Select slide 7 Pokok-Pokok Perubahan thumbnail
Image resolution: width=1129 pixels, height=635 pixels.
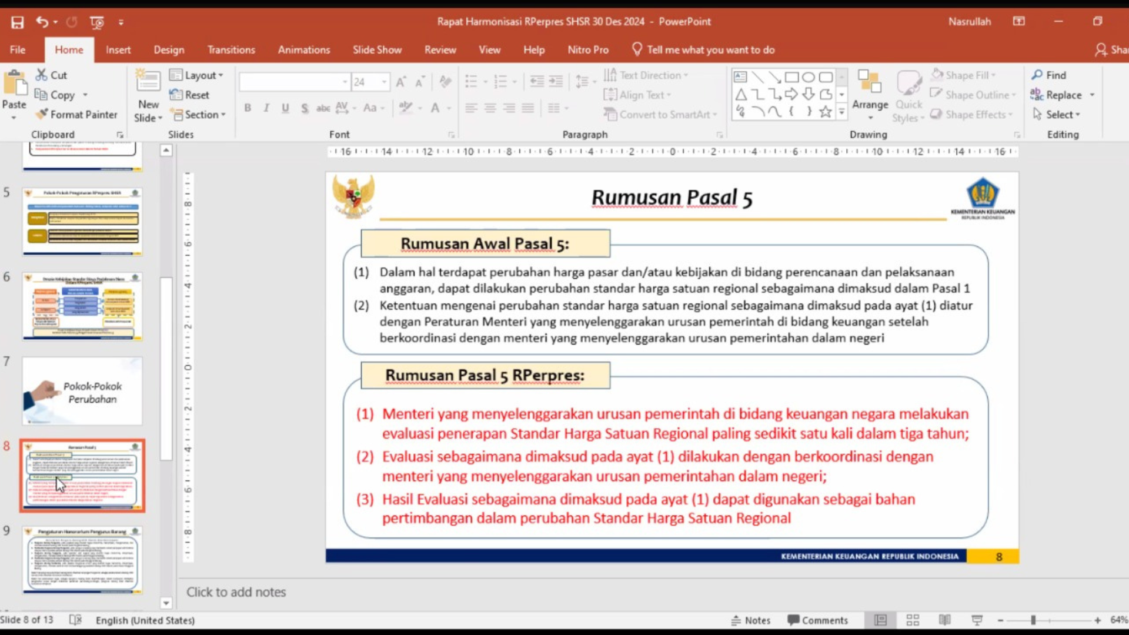(82, 390)
